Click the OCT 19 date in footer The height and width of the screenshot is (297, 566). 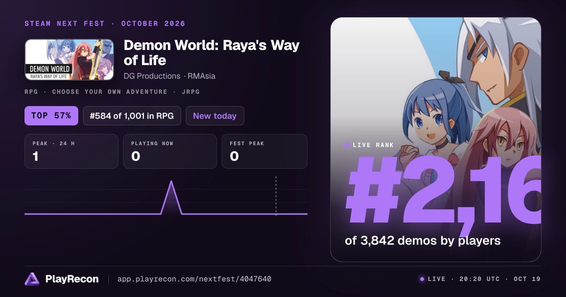527,279
